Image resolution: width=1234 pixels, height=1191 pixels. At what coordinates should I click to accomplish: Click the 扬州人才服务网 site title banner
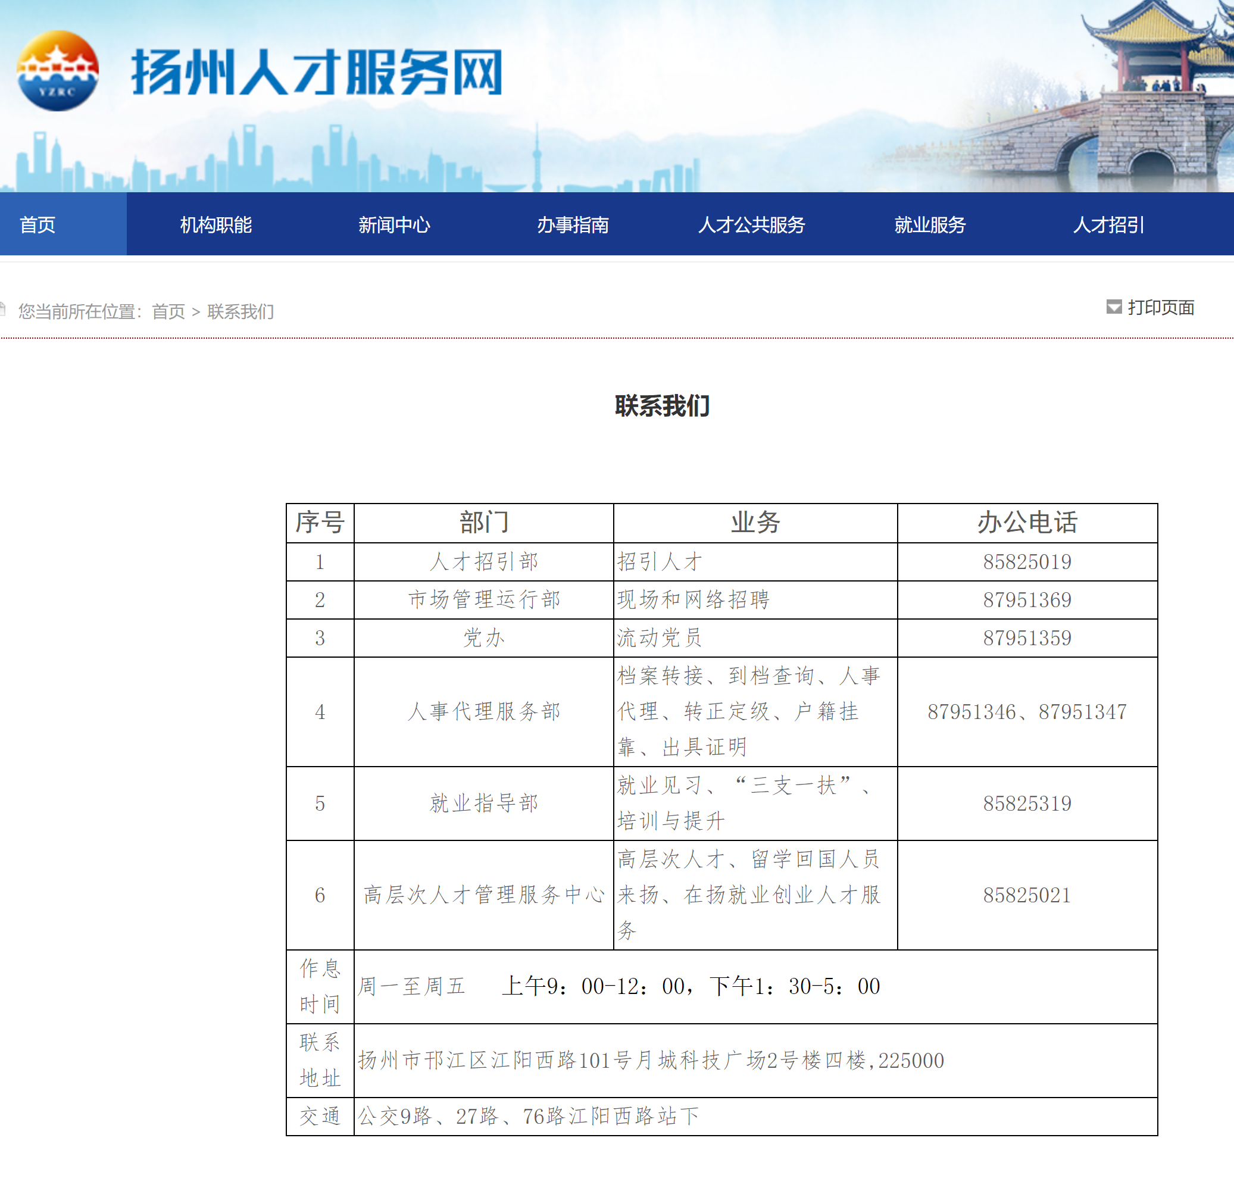317,73
